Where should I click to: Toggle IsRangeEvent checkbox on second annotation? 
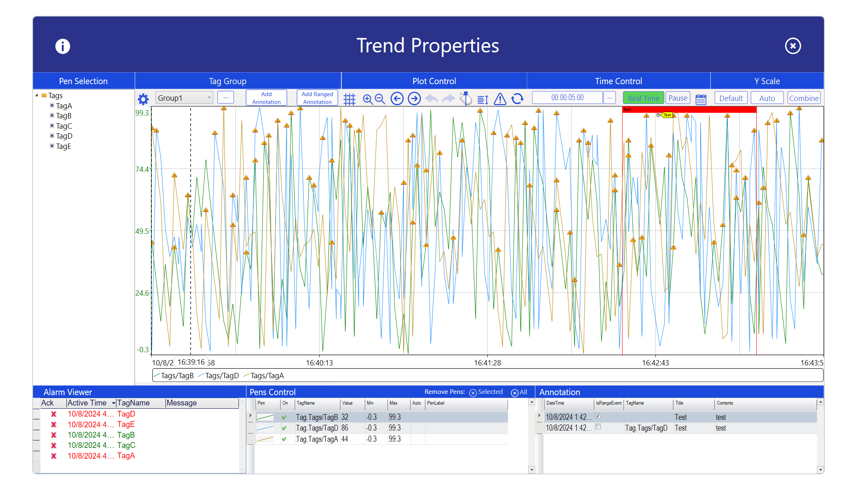(598, 427)
